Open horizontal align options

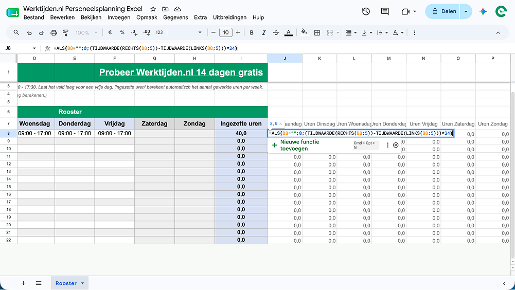pyautogui.click(x=351, y=32)
